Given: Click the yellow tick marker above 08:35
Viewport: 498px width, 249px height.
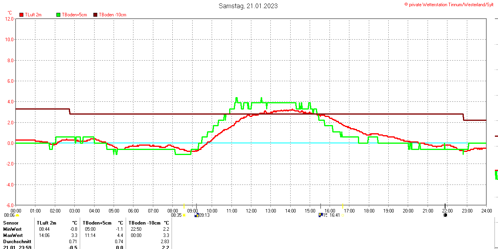Looking at the screenshot, I should point(184,206).
